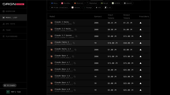Click Vercel provider icon for Claude Opus 4.6
The width and height of the screenshot is (170, 95).
pyautogui.click(x=140, y=77)
